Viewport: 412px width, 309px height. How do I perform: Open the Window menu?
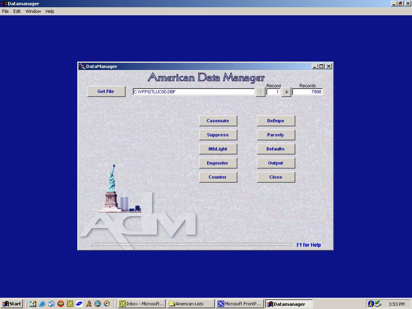[x=33, y=11]
